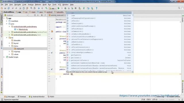Hide Project panel icon
Screen dimensions: 184x103
(45, 15)
